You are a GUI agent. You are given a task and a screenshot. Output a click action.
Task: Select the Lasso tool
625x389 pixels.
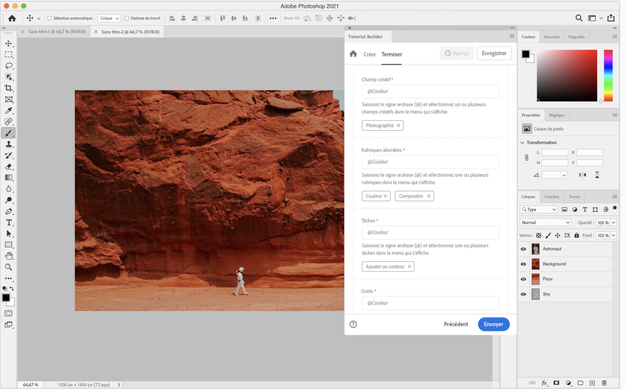pos(8,66)
